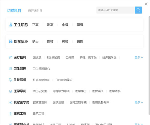Close the subject switch dialog
This screenshot has width=150, height=125.
click(146, 4)
